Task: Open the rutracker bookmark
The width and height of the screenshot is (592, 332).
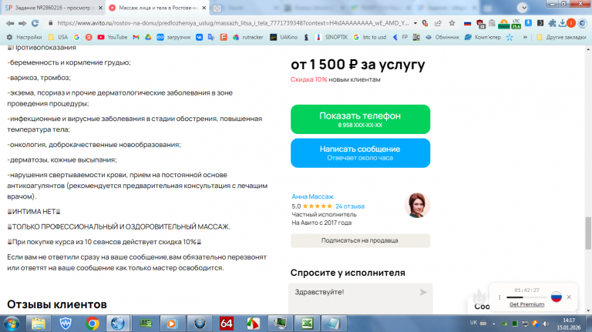Action: click(x=247, y=37)
